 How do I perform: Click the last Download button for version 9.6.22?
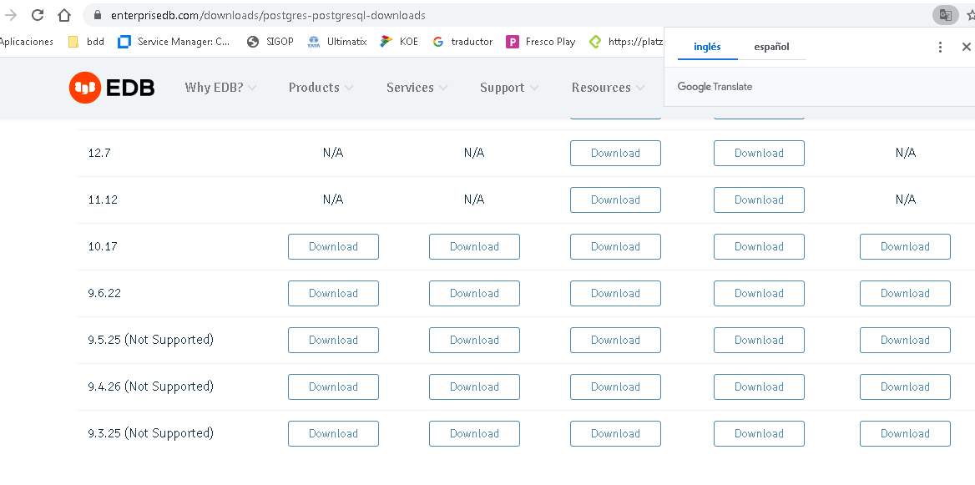905,293
